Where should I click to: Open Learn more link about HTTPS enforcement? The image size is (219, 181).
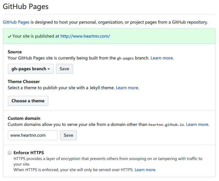tap(145, 170)
